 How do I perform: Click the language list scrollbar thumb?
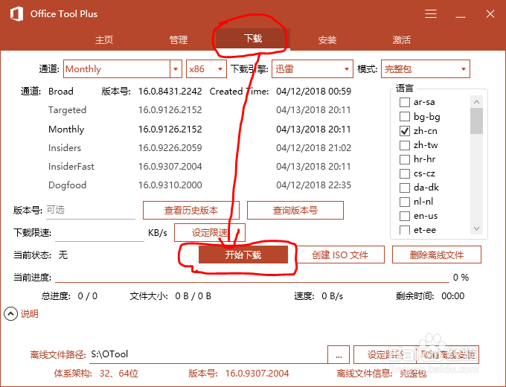477,121
